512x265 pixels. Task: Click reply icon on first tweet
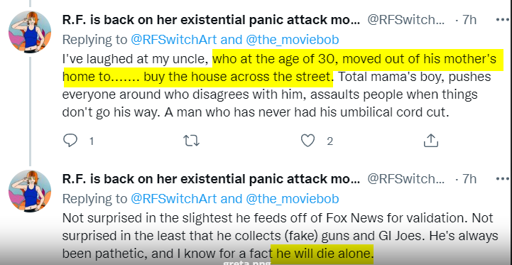pyautogui.click(x=70, y=141)
